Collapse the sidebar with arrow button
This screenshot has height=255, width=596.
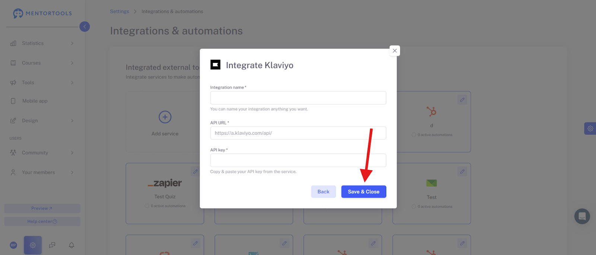(85, 26)
